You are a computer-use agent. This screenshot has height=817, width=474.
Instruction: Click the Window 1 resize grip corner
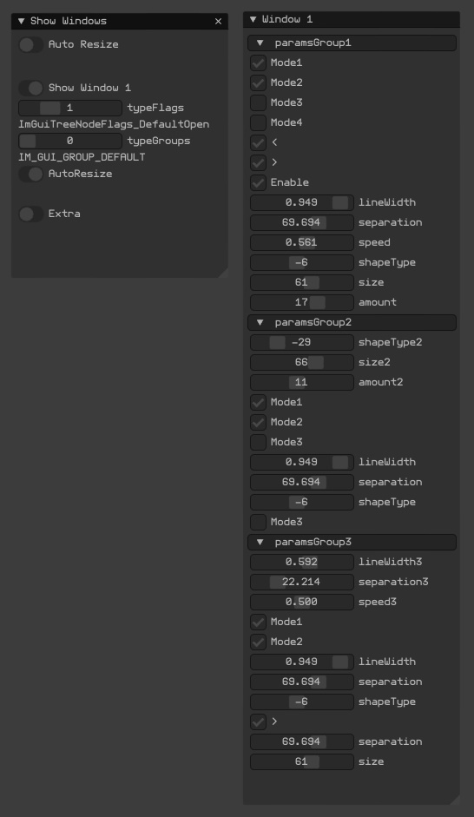pos(455,800)
